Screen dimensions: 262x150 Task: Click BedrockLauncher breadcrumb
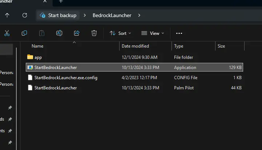coord(112,15)
